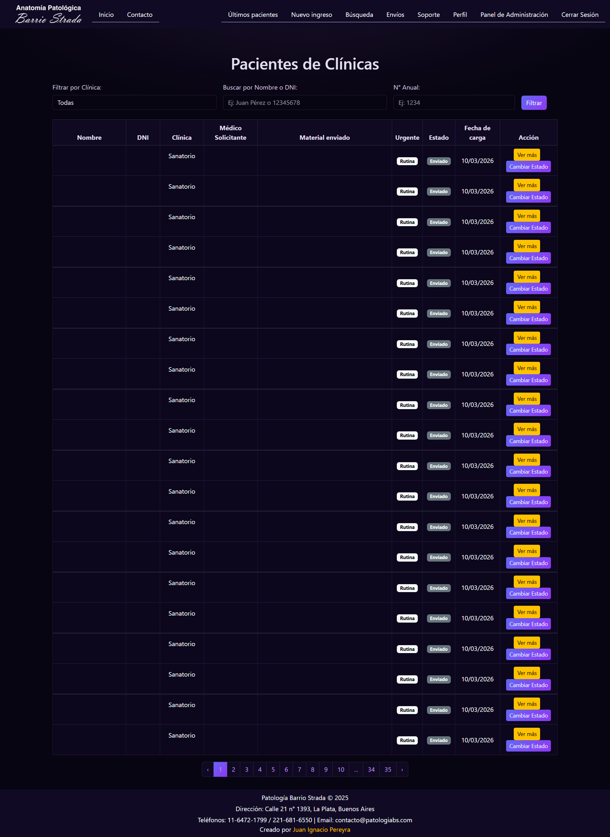Click the Barrio Strada logo

pos(48,14)
